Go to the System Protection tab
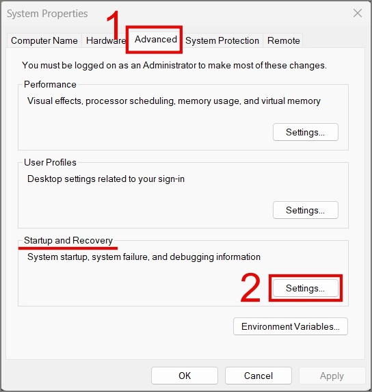372x392 pixels. click(222, 40)
